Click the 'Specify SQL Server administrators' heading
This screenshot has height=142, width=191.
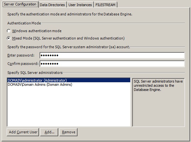pos(35,73)
